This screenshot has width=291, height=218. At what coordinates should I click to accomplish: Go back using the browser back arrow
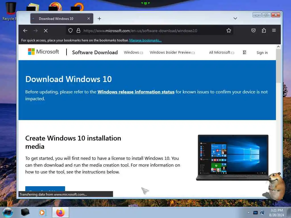25,31
